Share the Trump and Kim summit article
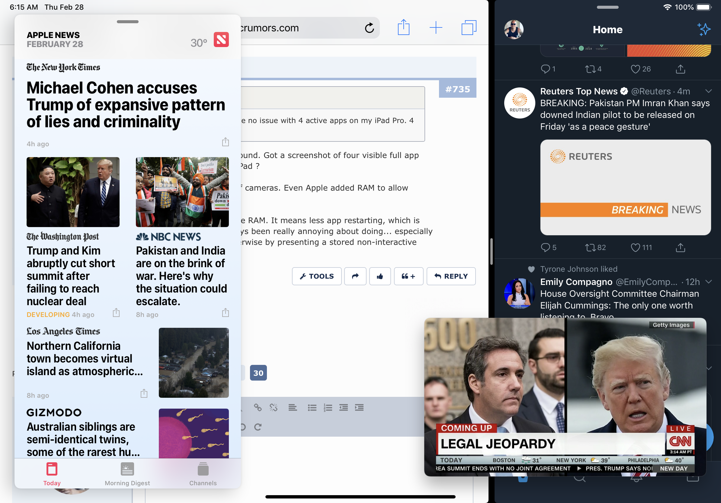Viewport: 721px width, 503px height. coord(116,313)
